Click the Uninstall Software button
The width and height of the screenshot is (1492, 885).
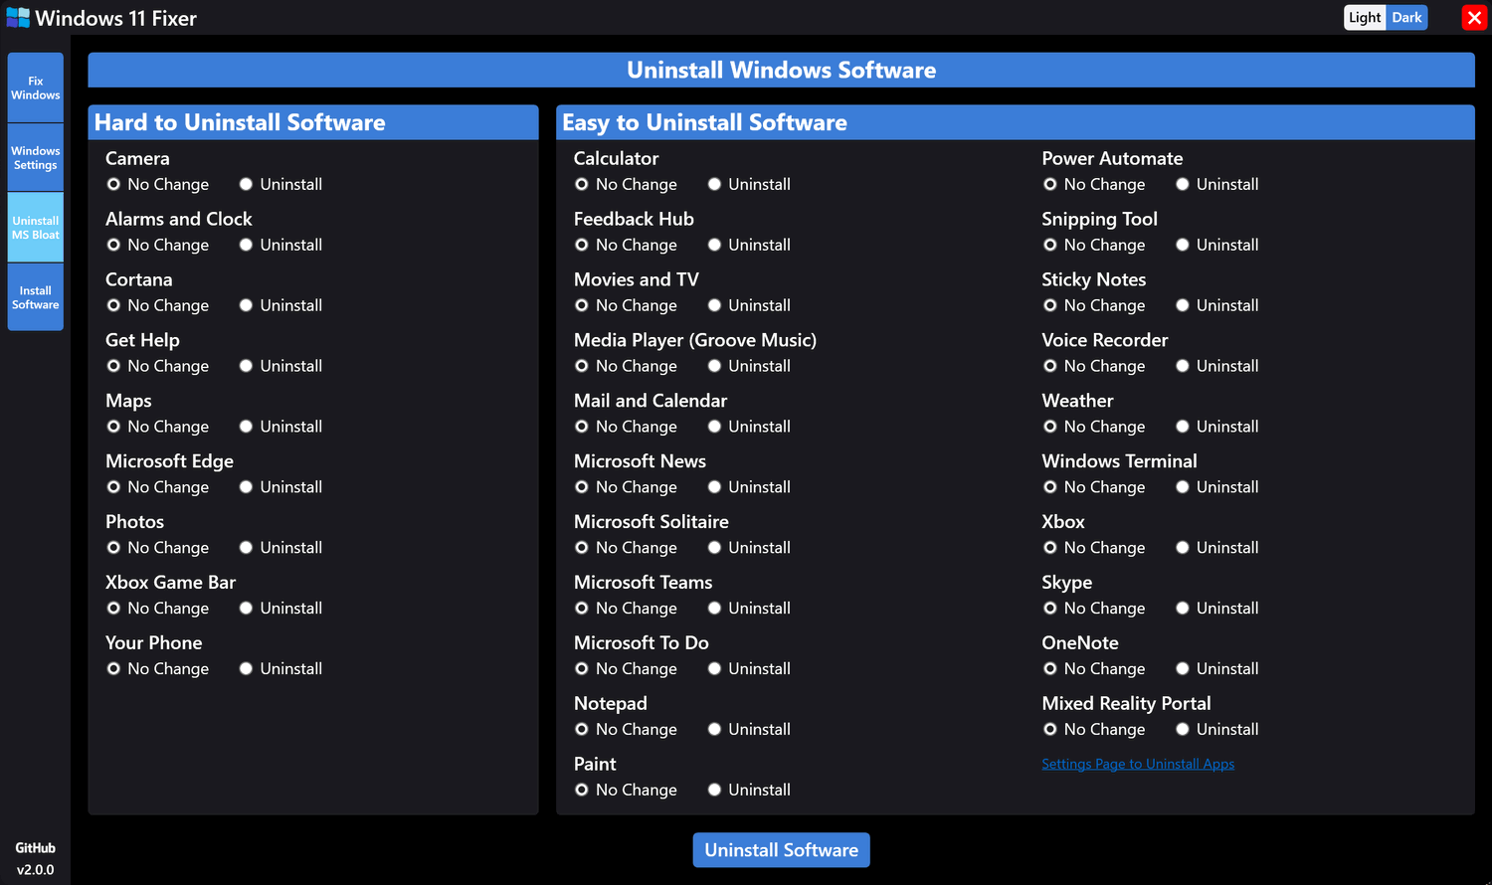781,850
